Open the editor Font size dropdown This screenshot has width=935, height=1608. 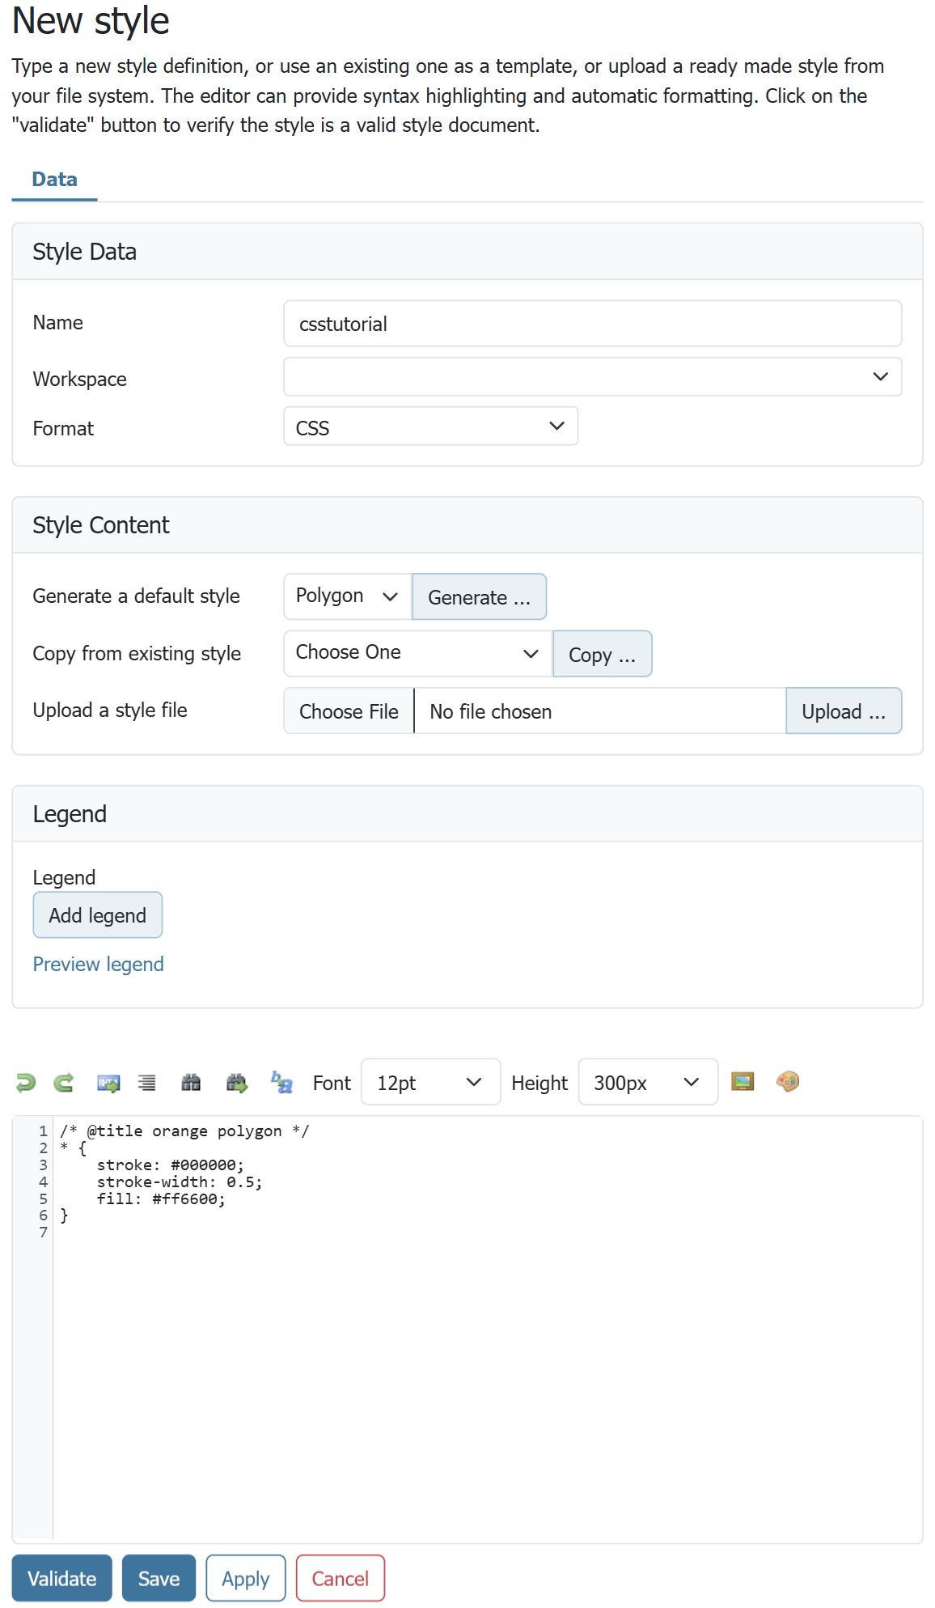pos(430,1082)
